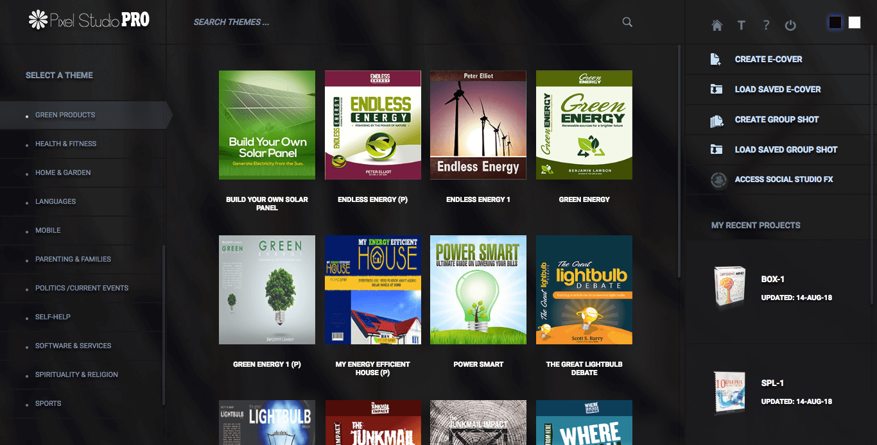Click the Load Saved Group Shot icon
Image resolution: width=877 pixels, height=445 pixels.
pos(716,149)
